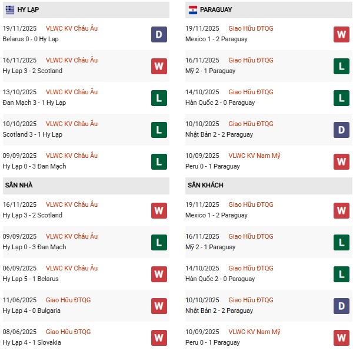Click L badge for Đan Mạch 3-1 Hy Lạp
The image size is (353, 350).
coord(159,98)
